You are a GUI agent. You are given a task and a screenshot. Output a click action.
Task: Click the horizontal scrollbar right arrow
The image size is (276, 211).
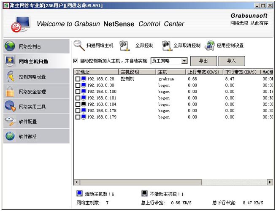270,182
